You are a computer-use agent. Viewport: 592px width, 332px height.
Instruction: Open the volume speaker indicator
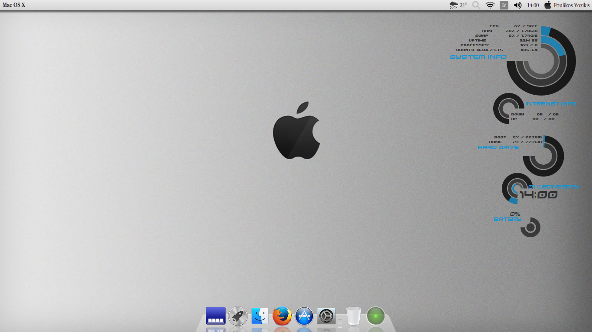517,5
